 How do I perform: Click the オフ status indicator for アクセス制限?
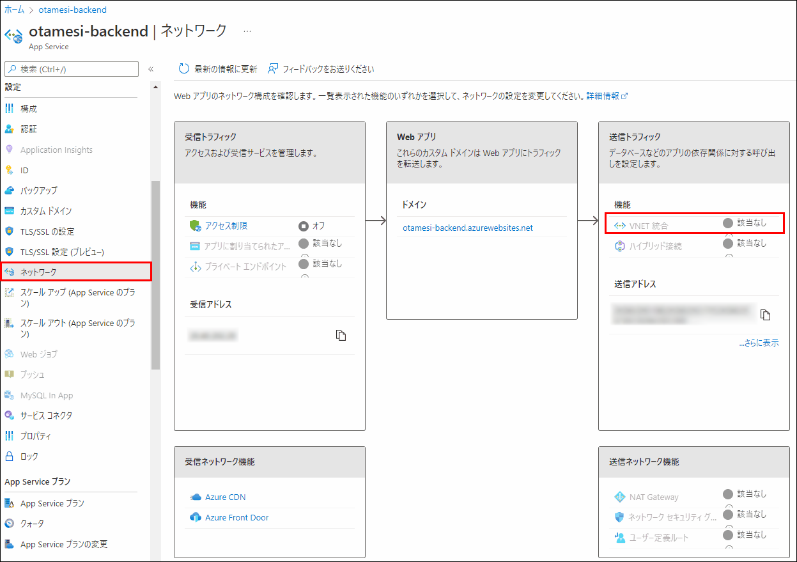[x=312, y=226]
